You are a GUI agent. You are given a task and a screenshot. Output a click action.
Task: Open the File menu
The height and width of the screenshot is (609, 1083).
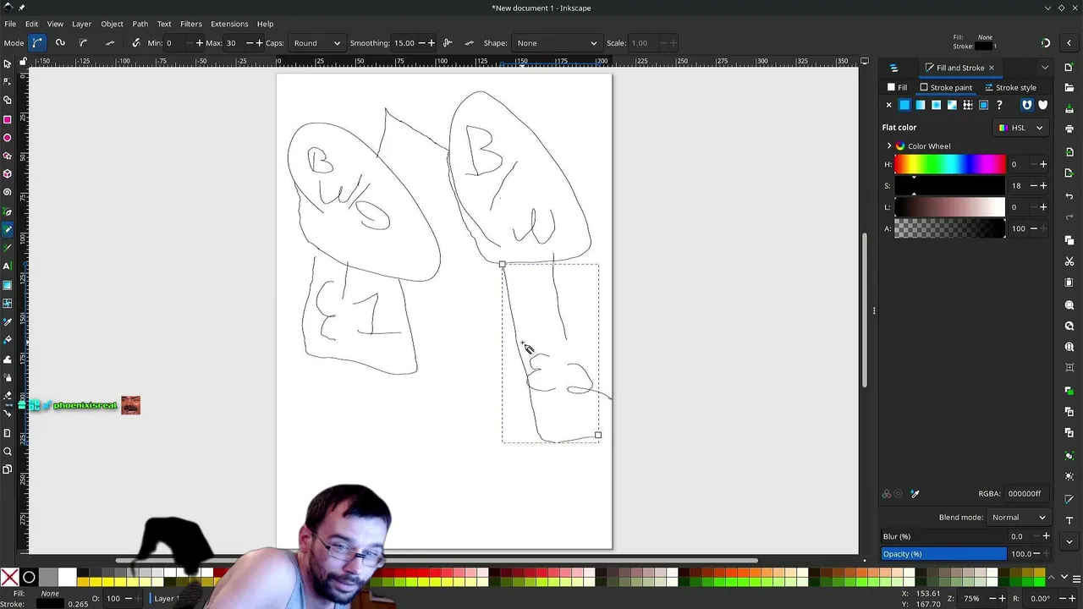(10, 24)
